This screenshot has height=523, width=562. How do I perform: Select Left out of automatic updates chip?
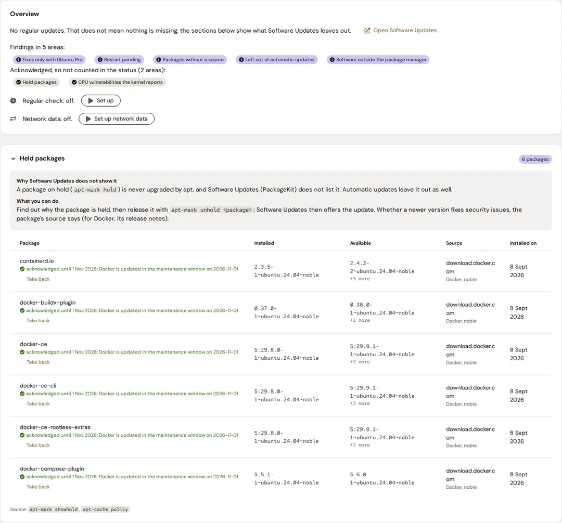click(276, 60)
